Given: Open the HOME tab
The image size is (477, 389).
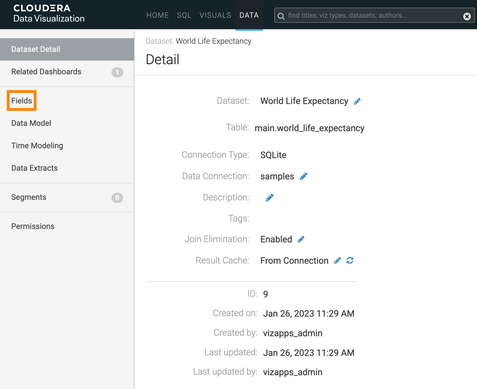Looking at the screenshot, I should pos(157,15).
